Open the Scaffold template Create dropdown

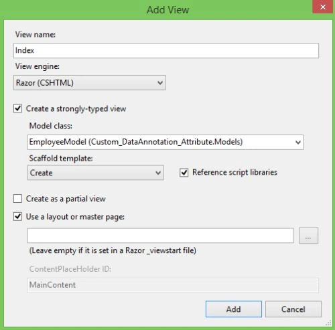(95, 173)
